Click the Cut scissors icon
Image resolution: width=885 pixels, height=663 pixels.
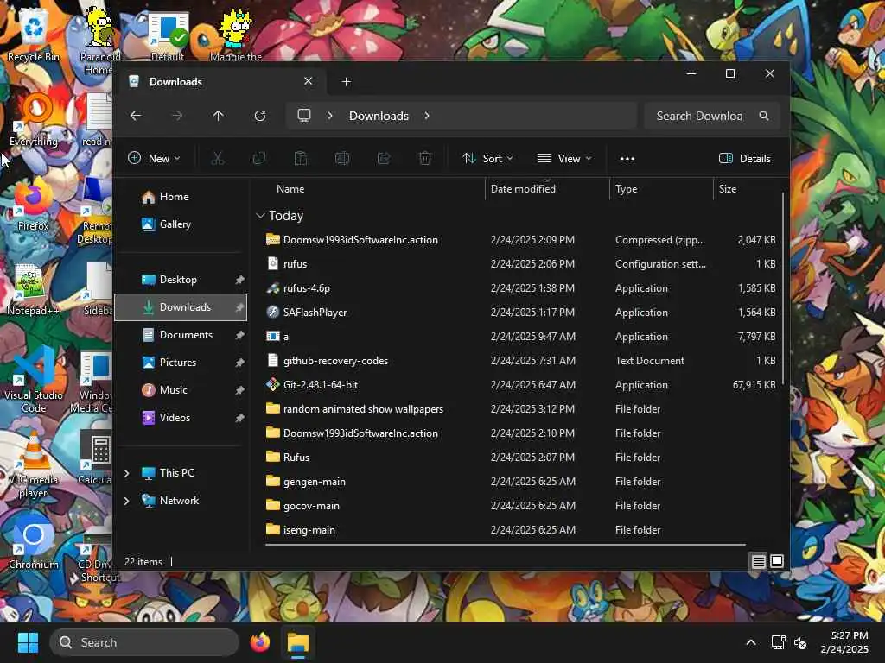pyautogui.click(x=217, y=159)
